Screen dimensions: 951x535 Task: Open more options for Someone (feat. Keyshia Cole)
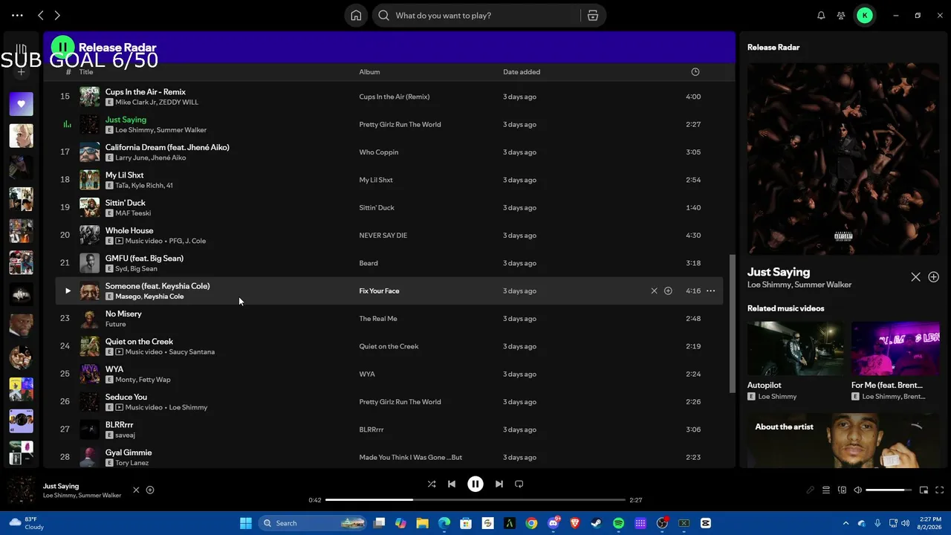pos(711,291)
